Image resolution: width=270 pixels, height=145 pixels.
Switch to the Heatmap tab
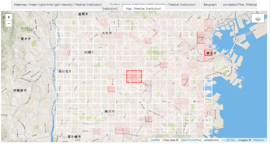click(x=58, y=5)
